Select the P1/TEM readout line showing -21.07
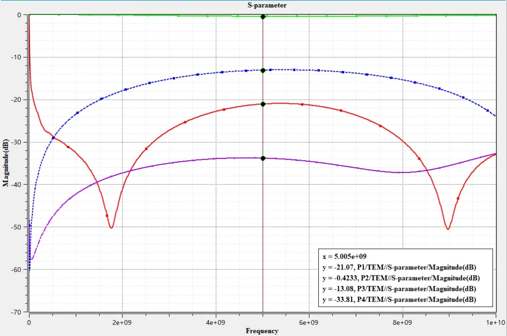This screenshot has width=507, height=336. (399, 268)
